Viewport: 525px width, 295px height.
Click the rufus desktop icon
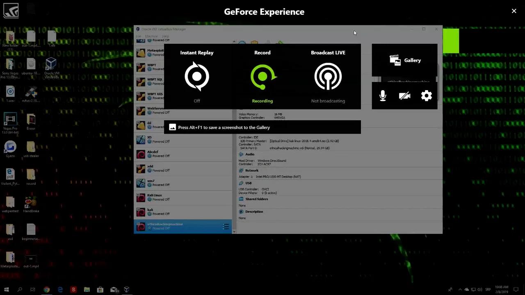pyautogui.click(x=31, y=94)
